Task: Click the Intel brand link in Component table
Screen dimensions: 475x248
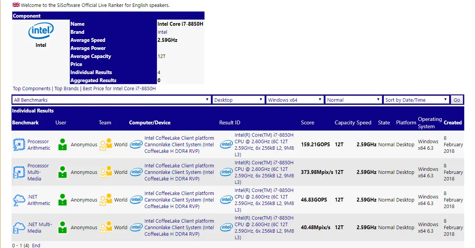Action: tap(162, 32)
